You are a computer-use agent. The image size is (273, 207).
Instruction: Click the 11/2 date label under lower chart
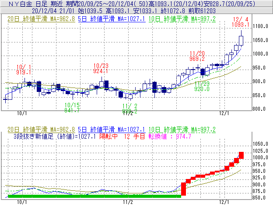[x=128, y=202]
